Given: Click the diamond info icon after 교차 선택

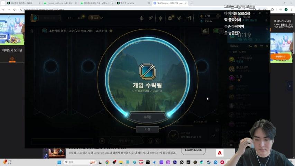Looking at the screenshot, I should point(111,31).
